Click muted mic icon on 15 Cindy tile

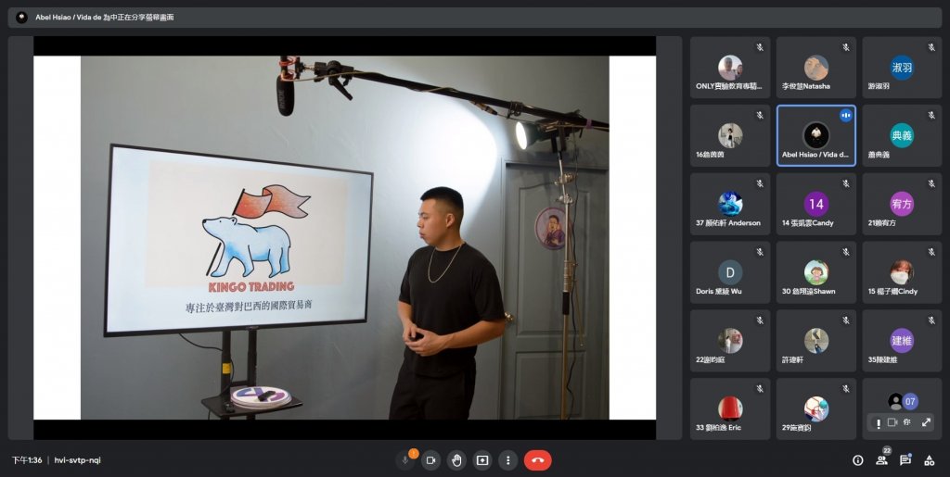[x=931, y=252]
